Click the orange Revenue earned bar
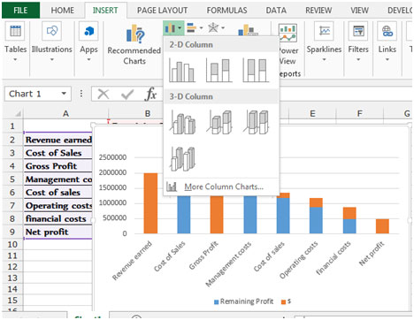Screen dimensions: 414x320 [x=150, y=203]
